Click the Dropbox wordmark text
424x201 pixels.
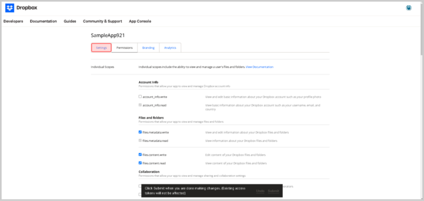coord(27,8)
